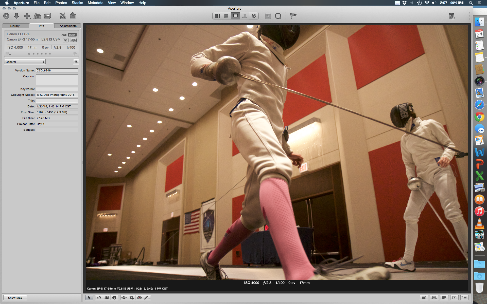
Task: Switch to the Adjustments tab
Action: coord(68,26)
